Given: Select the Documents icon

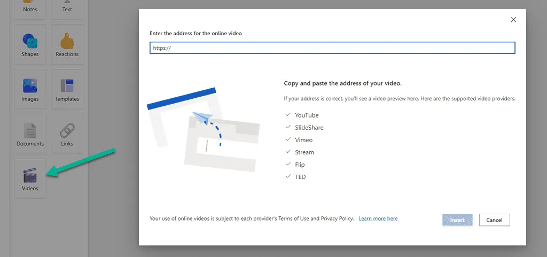Looking at the screenshot, I should (30, 131).
